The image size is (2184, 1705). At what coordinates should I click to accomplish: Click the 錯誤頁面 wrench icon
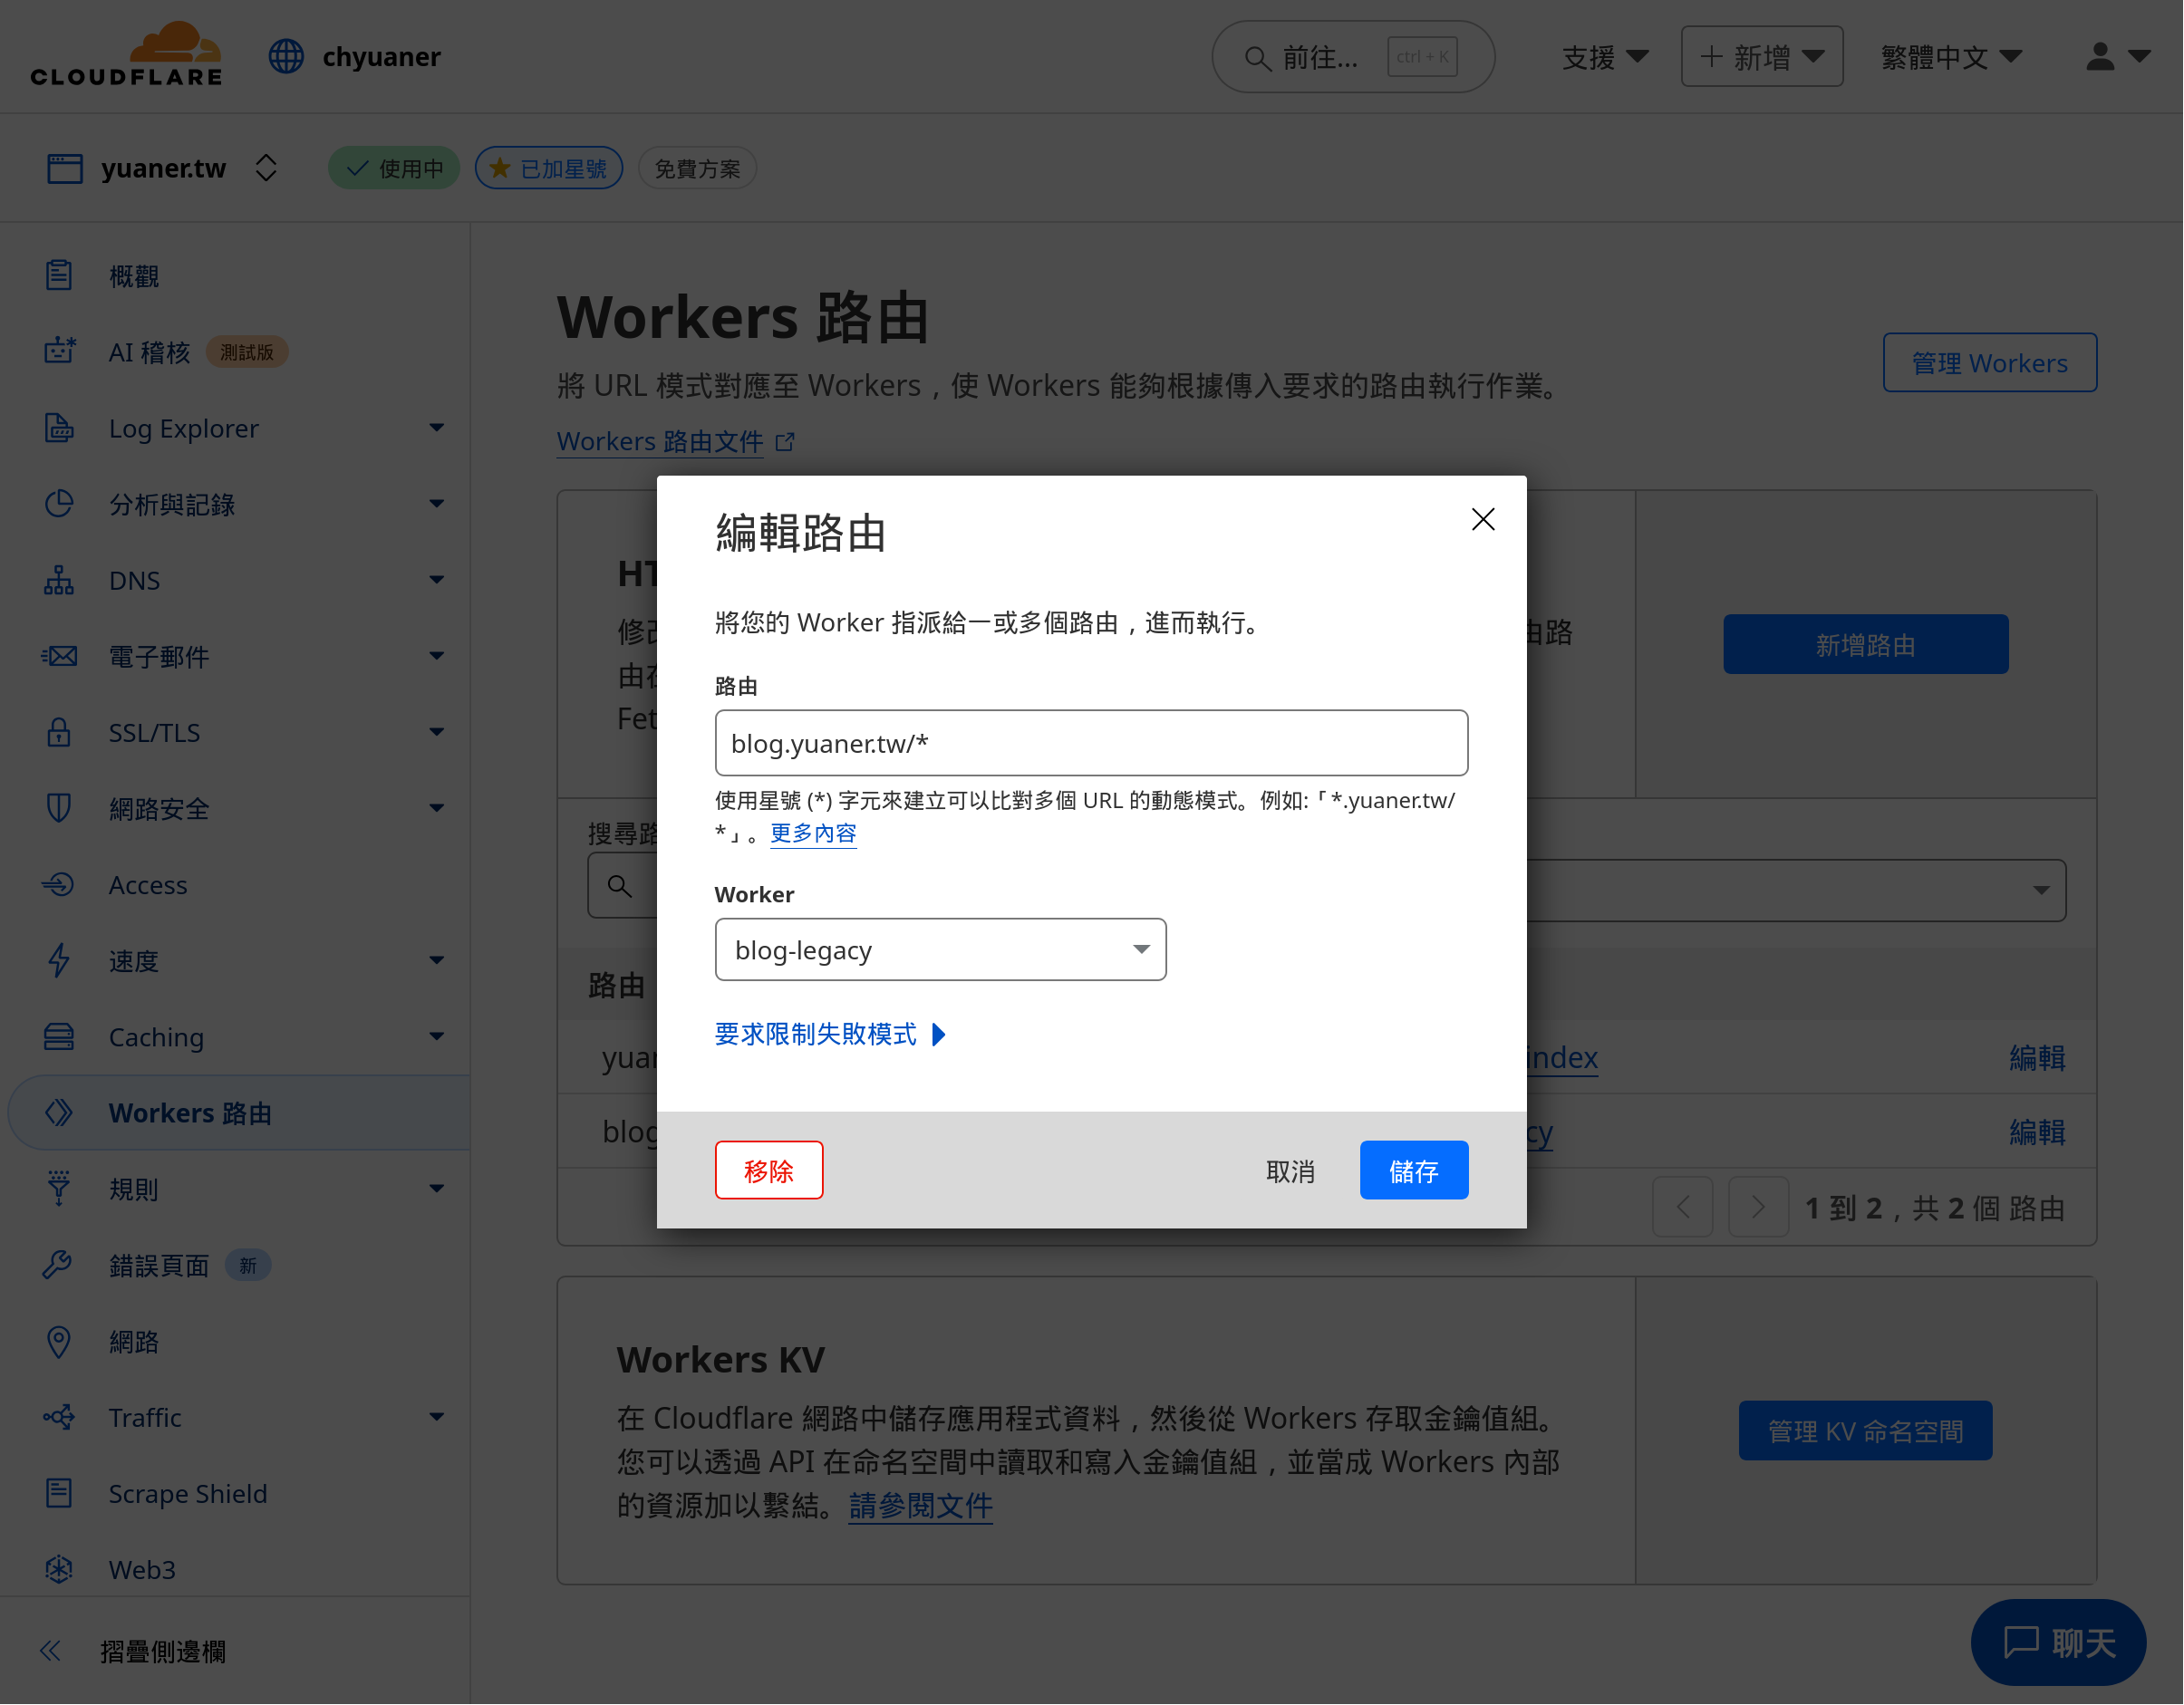point(59,1266)
